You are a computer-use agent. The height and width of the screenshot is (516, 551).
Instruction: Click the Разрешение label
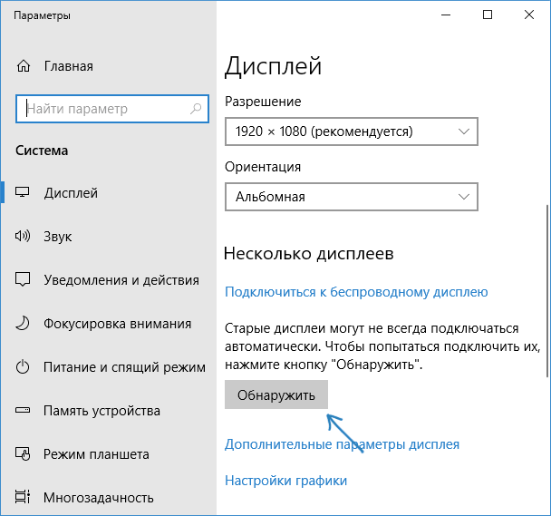click(x=263, y=102)
